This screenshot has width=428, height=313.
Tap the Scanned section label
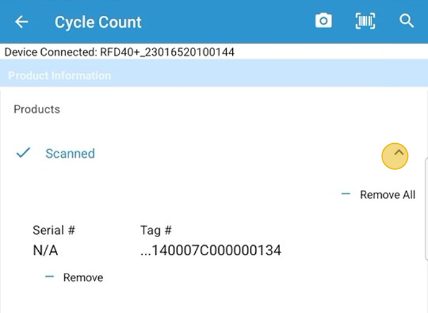click(70, 153)
